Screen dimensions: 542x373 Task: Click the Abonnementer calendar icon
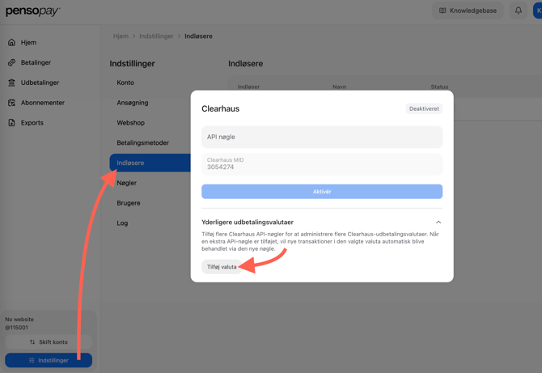click(12, 103)
